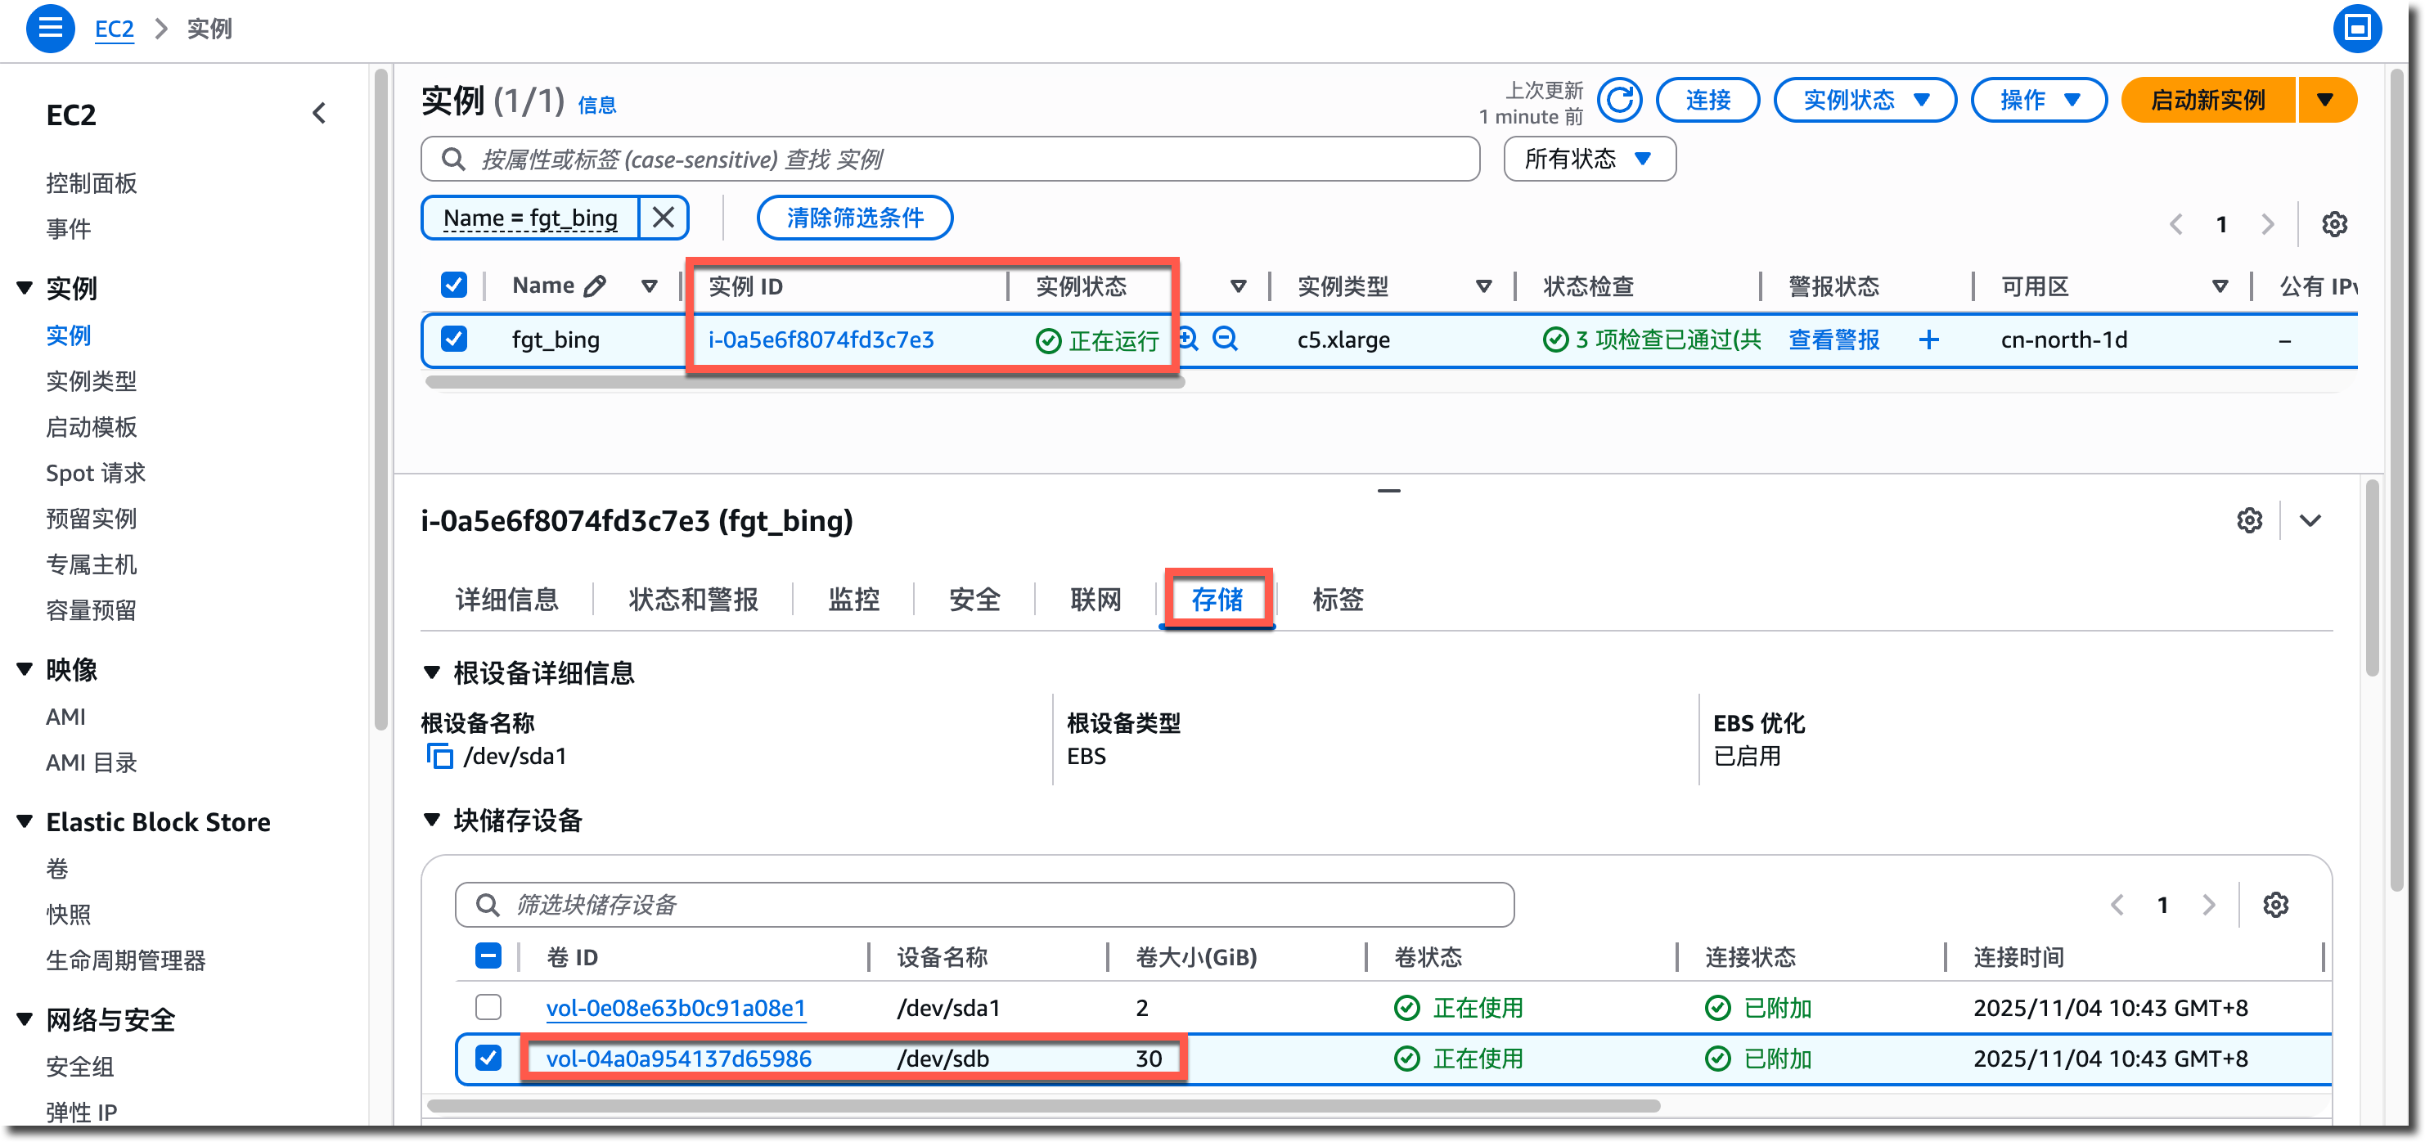This screenshot has width=2425, height=1142.
Task: Switch to the 监控 tab
Action: pos(853,600)
